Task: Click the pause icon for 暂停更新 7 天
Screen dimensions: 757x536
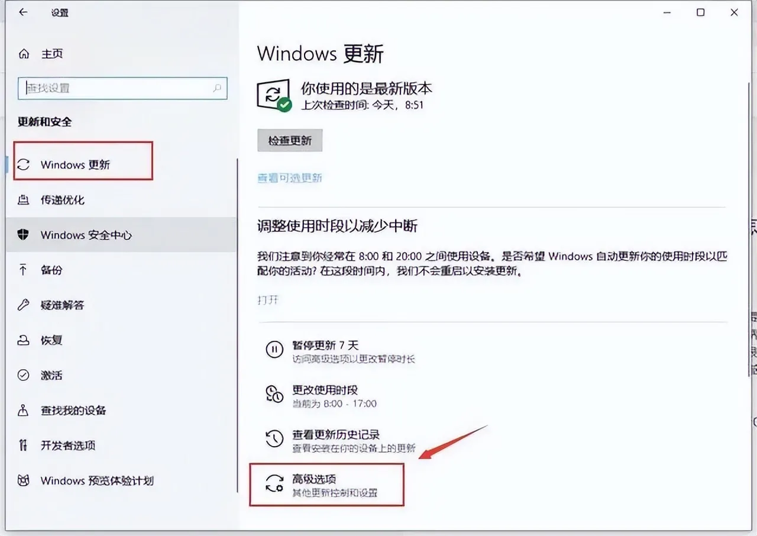Action: coord(274,350)
